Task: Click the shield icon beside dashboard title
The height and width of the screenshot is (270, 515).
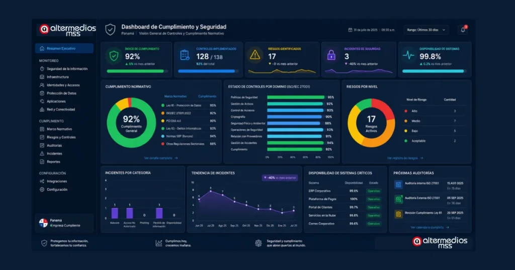Action: click(x=110, y=30)
